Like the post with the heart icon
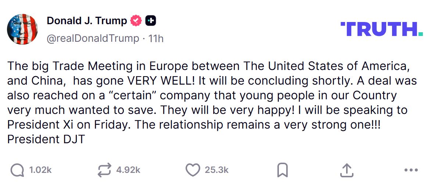The width and height of the screenshot is (431, 185). click(x=193, y=170)
